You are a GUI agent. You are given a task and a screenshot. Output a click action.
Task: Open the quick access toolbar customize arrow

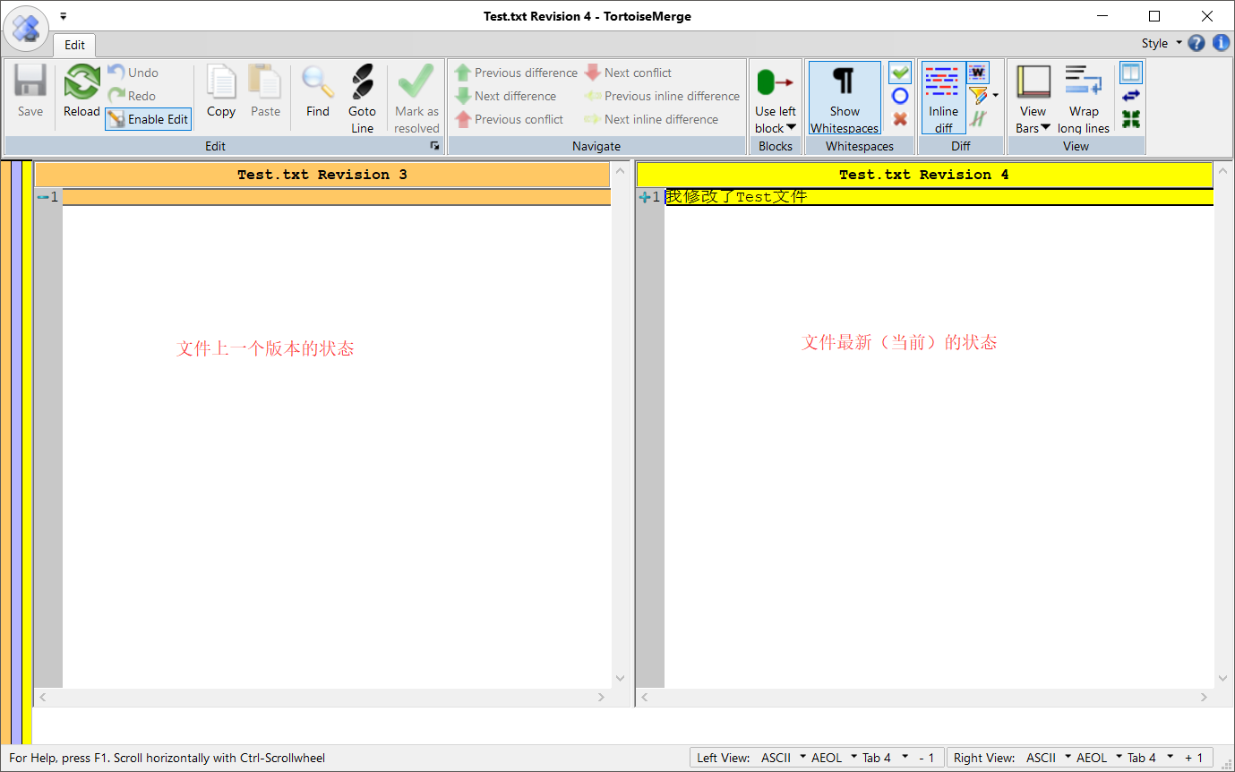[64, 16]
